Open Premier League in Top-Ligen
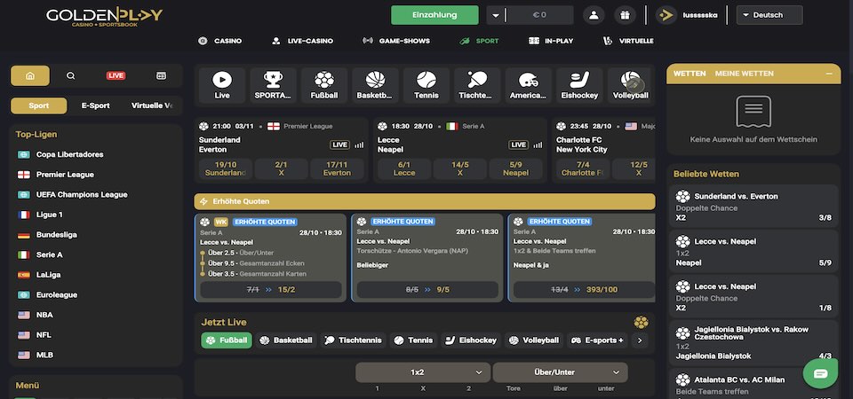The width and height of the screenshot is (853, 399). pyautogui.click(x=65, y=175)
